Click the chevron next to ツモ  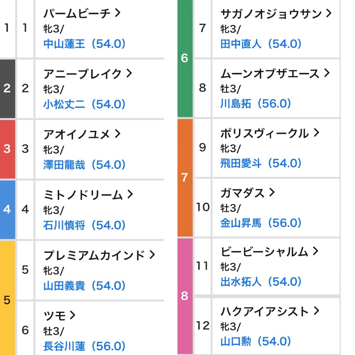coord(72,315)
